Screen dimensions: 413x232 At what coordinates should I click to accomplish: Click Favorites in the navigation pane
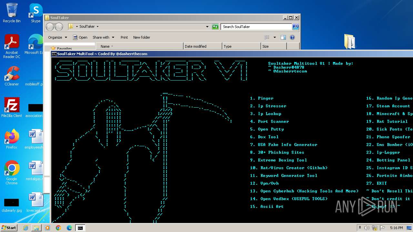point(64,49)
